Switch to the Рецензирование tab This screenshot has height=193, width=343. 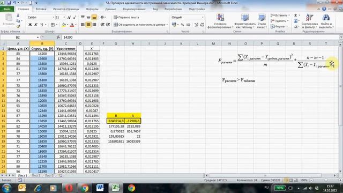point(134,9)
